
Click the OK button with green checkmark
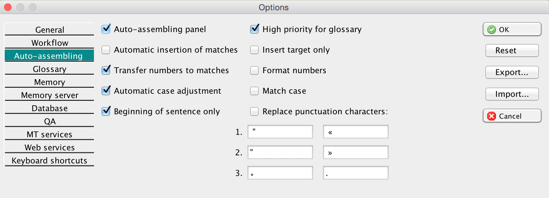pyautogui.click(x=512, y=29)
